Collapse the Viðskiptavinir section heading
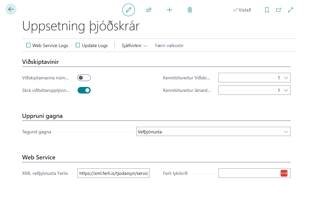The height and width of the screenshot is (218, 319). 41,62
